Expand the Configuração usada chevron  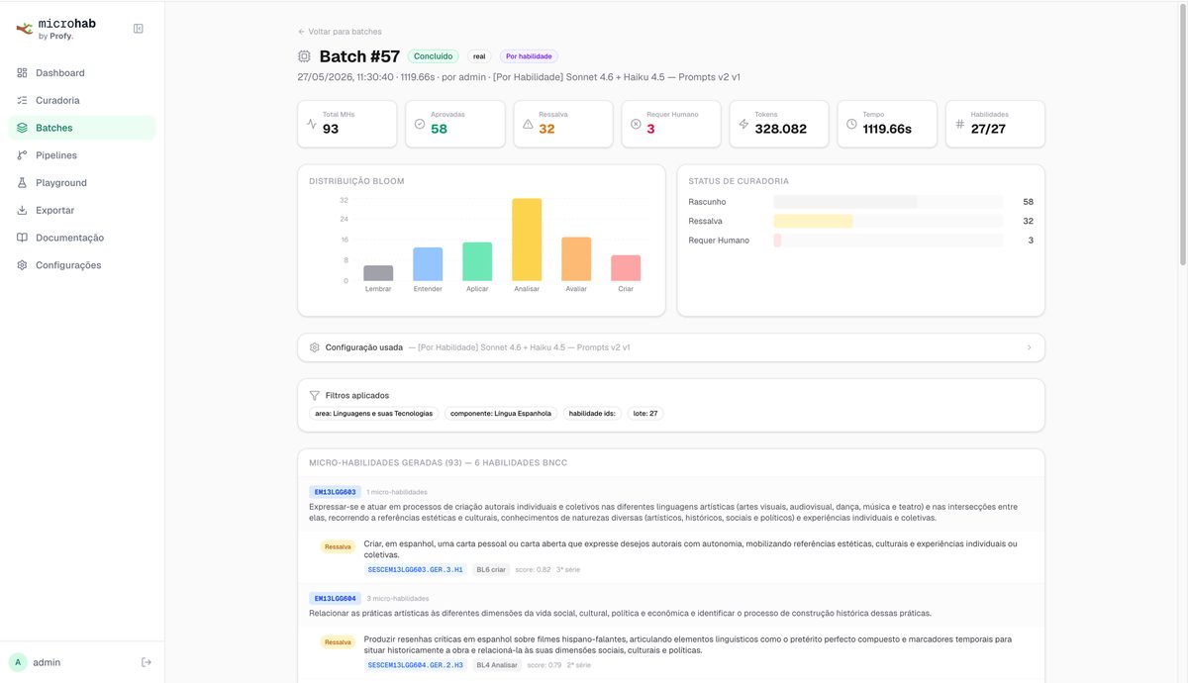tap(1029, 347)
